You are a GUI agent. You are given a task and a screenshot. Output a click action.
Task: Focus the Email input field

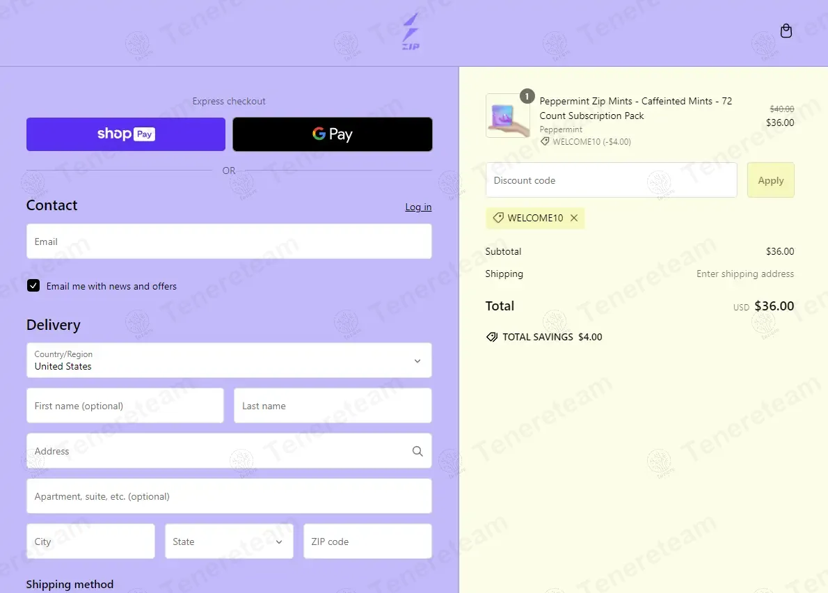(x=229, y=242)
